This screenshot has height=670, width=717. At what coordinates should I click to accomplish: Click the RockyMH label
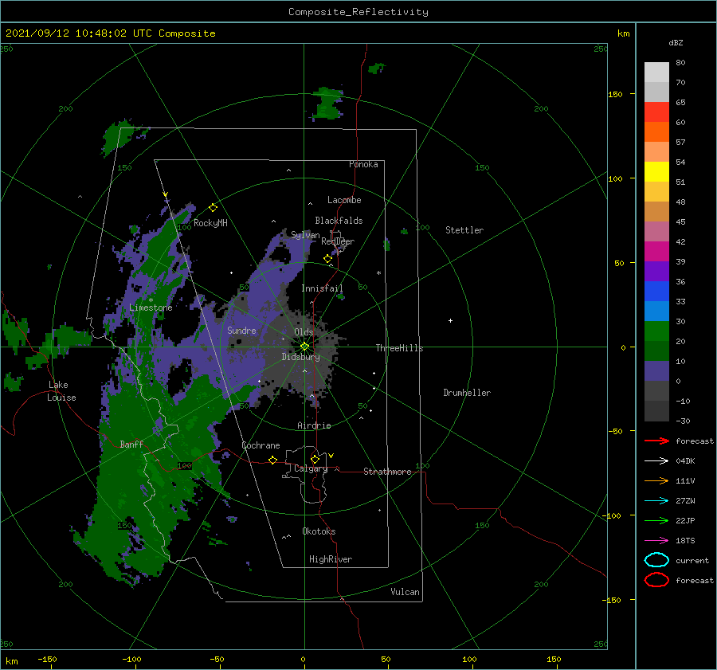210,223
